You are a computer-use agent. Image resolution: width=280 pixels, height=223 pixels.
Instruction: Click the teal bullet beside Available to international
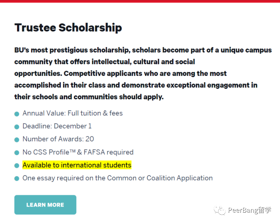(x=17, y=165)
